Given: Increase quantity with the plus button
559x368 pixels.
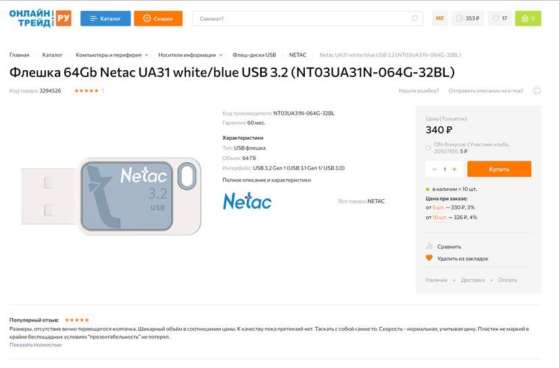Looking at the screenshot, I should 454,169.
